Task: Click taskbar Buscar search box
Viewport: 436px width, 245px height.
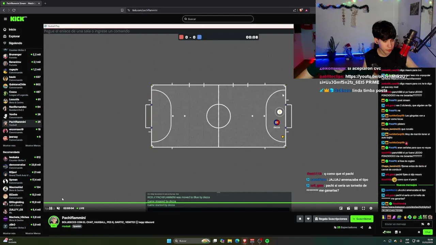Action: (x=192, y=241)
